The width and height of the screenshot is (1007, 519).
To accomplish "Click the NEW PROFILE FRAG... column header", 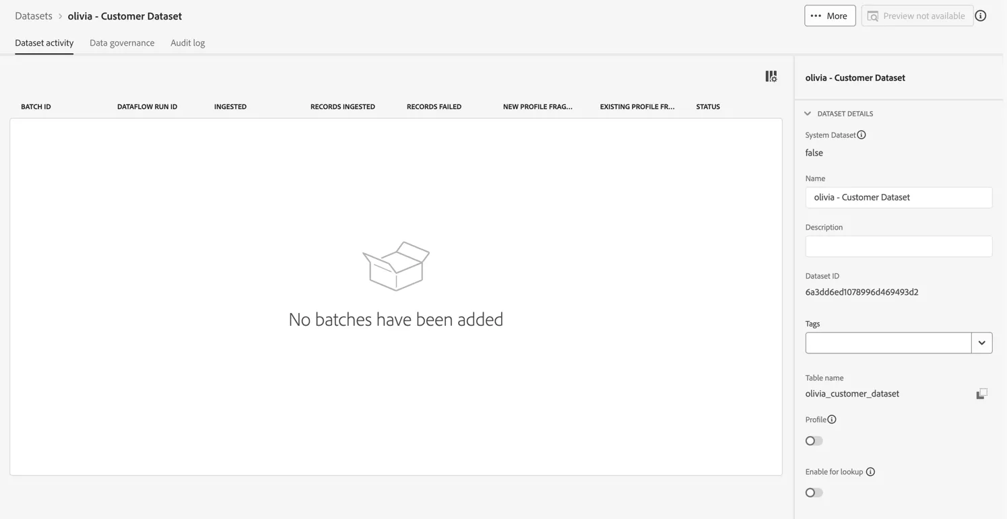I will point(538,106).
